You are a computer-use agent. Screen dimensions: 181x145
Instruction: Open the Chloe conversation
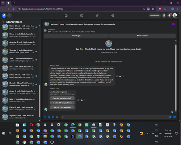20,108
